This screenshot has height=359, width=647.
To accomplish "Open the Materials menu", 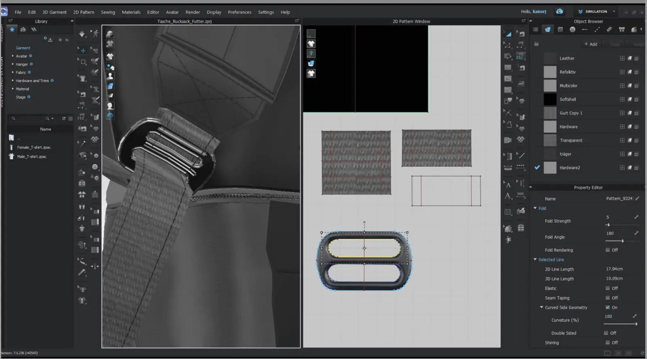I will (131, 12).
